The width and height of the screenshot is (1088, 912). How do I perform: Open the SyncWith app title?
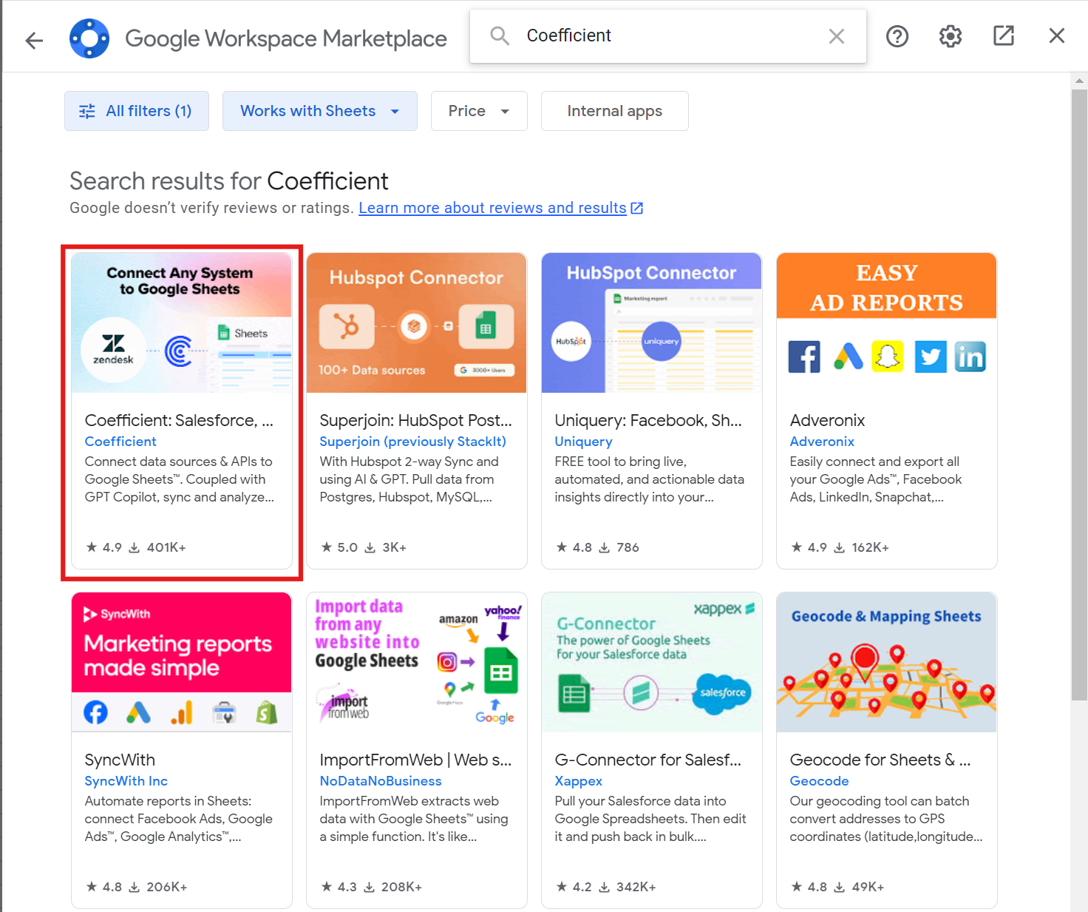(x=120, y=760)
